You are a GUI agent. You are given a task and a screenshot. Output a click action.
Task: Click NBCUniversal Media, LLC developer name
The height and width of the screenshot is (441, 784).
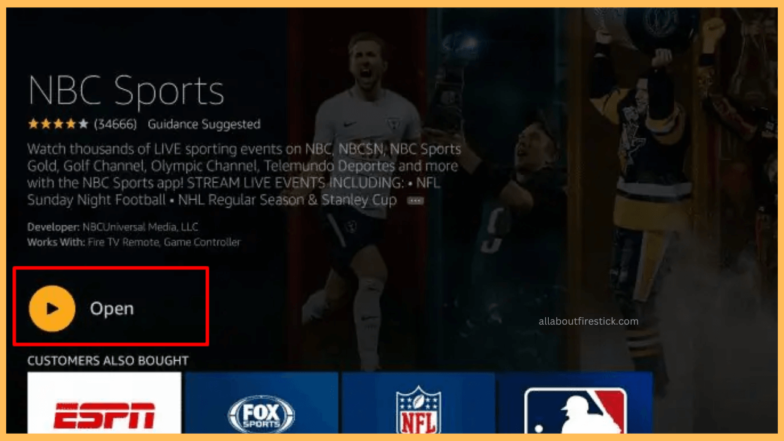[x=140, y=227]
